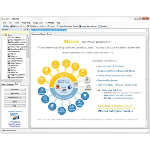Click the Data Collection circle icon
Viewport: 150px width, 150px height.
pos(52,106)
